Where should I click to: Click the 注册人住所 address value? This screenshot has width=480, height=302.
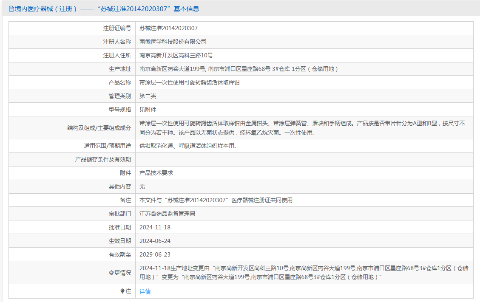(176, 55)
